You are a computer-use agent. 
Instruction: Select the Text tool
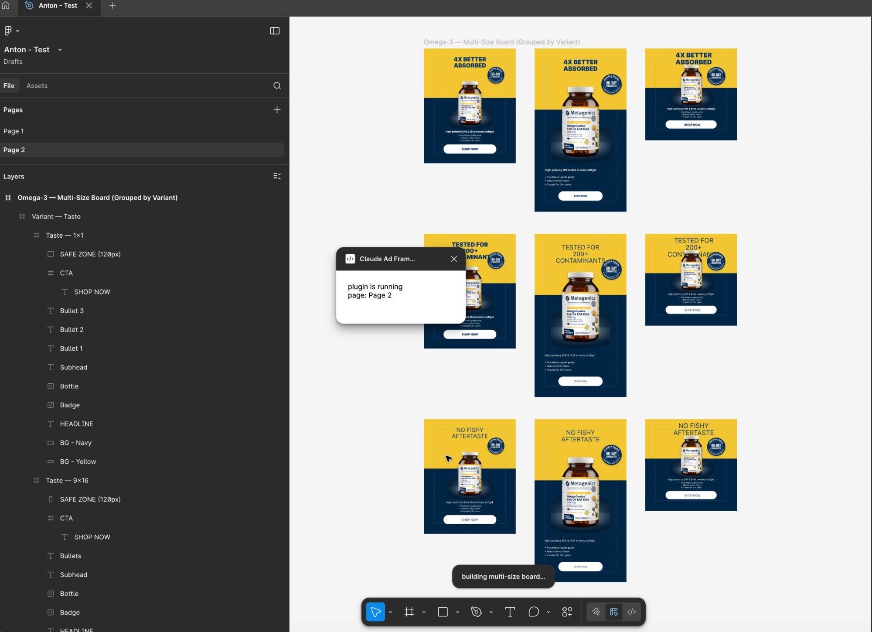coord(510,612)
